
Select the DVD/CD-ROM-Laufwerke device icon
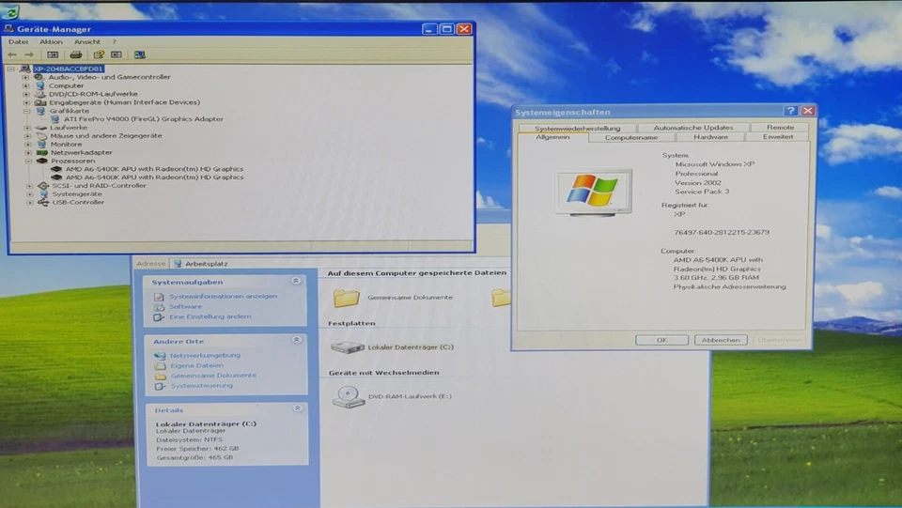[x=39, y=94]
